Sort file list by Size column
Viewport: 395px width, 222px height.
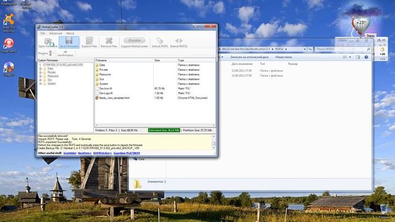point(165,60)
